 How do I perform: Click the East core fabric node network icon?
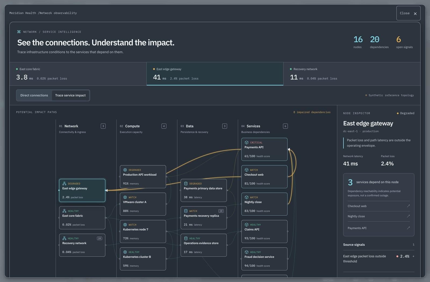[x=64, y=211]
